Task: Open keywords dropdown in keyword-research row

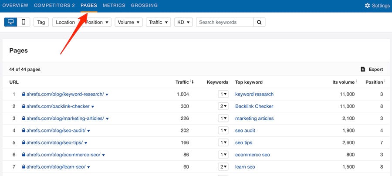Action: click(x=223, y=94)
